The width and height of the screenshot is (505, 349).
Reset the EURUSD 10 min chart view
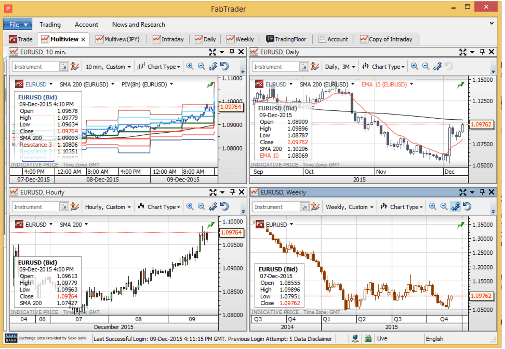tap(224, 66)
